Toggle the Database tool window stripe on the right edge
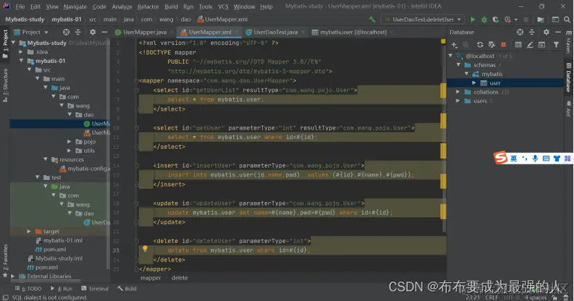574x301 pixels. (568, 77)
